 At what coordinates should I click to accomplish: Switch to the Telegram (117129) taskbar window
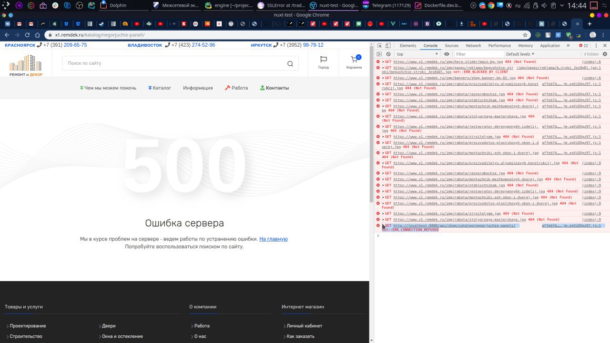pos(385,6)
